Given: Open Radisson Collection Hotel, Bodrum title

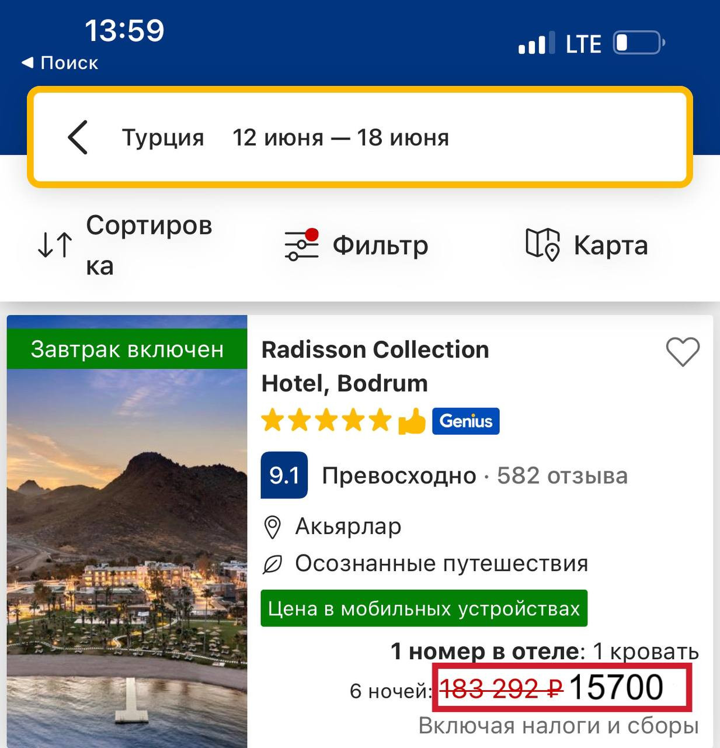Looking at the screenshot, I should pyautogui.click(x=374, y=366).
